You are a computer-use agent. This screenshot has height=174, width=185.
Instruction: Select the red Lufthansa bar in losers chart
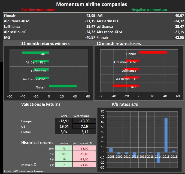(132, 69)
